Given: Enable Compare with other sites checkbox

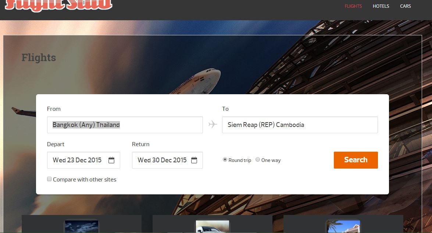Looking at the screenshot, I should click(49, 179).
